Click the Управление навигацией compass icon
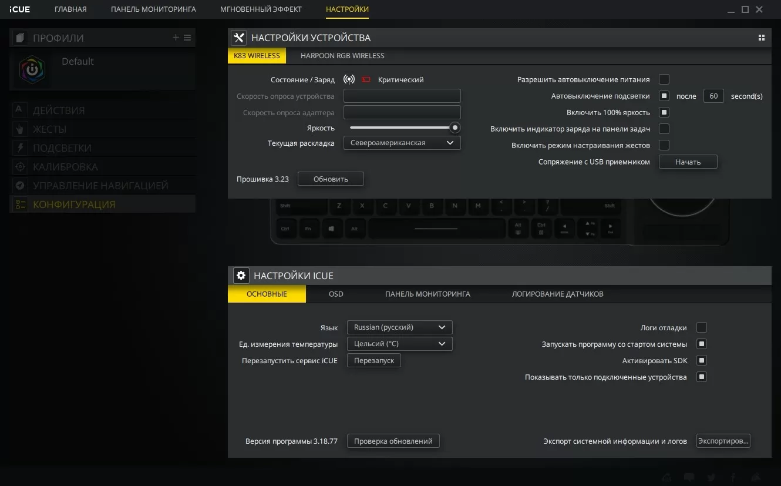Image resolution: width=781 pixels, height=486 pixels. coord(19,185)
